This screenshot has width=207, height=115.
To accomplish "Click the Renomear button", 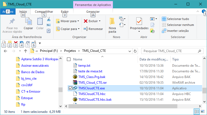I will [93, 29].
